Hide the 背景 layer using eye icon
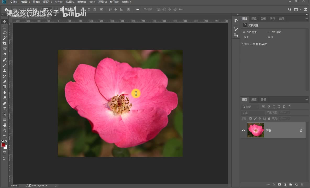Screen dimensions: 310x188 pos(243,130)
